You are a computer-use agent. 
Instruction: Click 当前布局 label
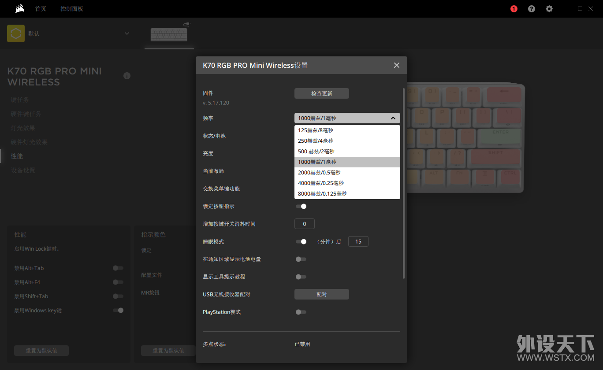[x=213, y=171]
